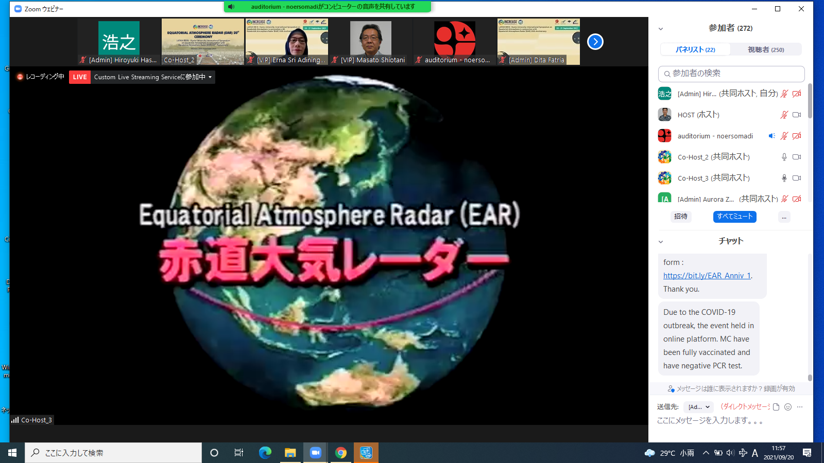Show next video thumbnails with blue arrow
This screenshot has width=824, height=463.
[x=595, y=42]
